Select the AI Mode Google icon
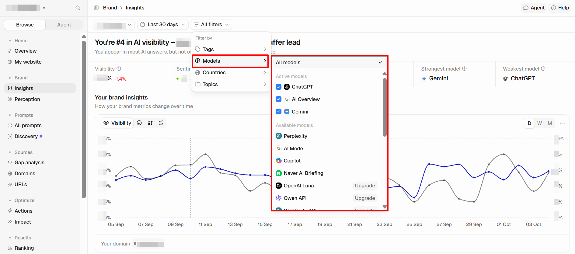Viewport: 575px width, 254px height. [279, 148]
